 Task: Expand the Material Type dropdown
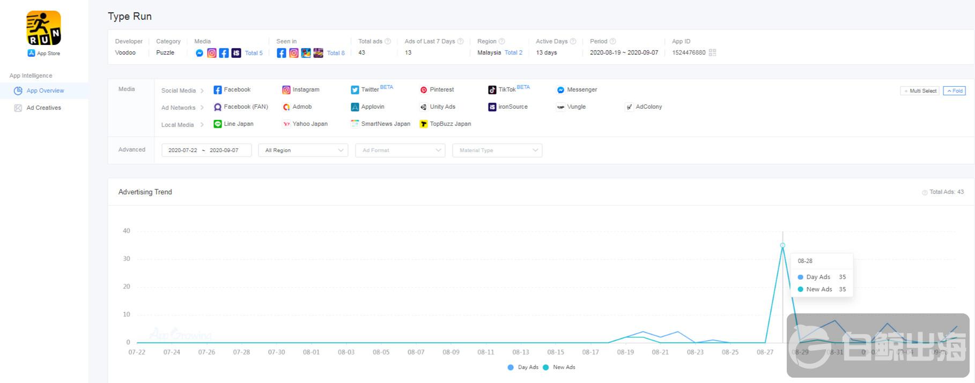pyautogui.click(x=497, y=151)
